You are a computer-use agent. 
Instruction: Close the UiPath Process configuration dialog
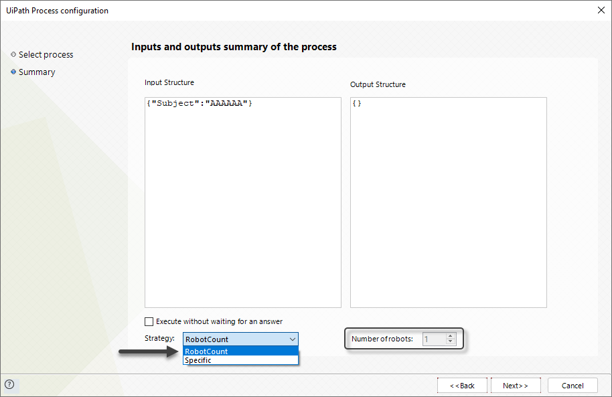[x=601, y=10]
